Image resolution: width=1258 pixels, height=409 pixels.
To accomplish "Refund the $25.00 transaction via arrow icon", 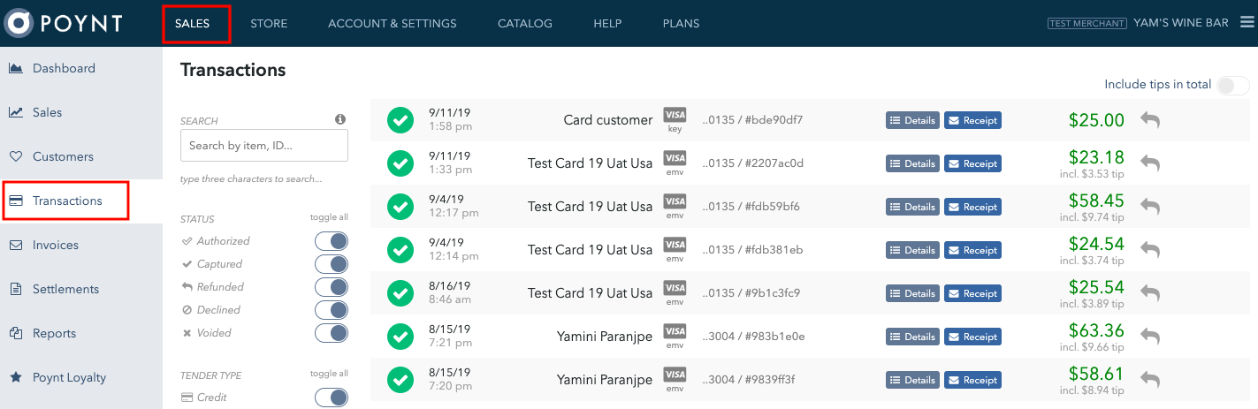I will tap(1149, 120).
